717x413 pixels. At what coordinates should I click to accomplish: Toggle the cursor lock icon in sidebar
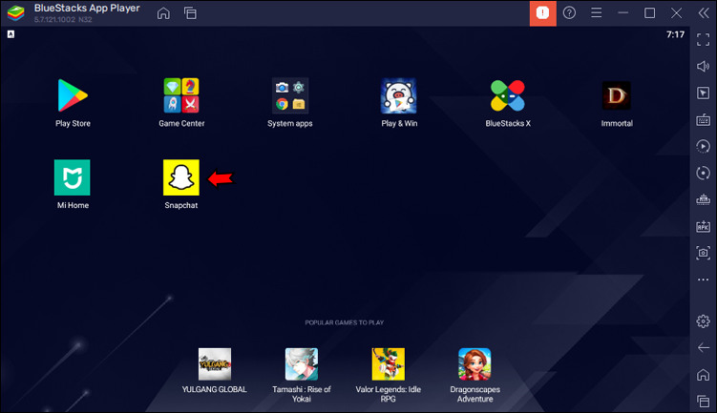[704, 93]
